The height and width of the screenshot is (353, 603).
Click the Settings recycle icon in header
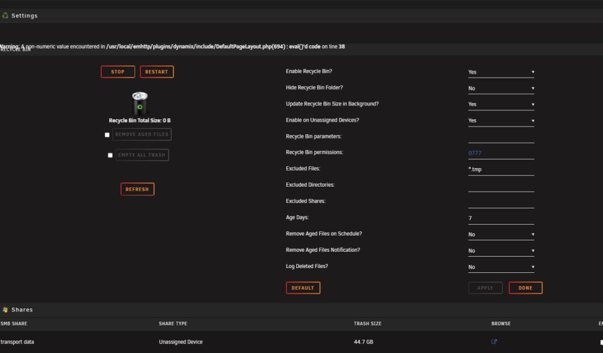point(5,16)
